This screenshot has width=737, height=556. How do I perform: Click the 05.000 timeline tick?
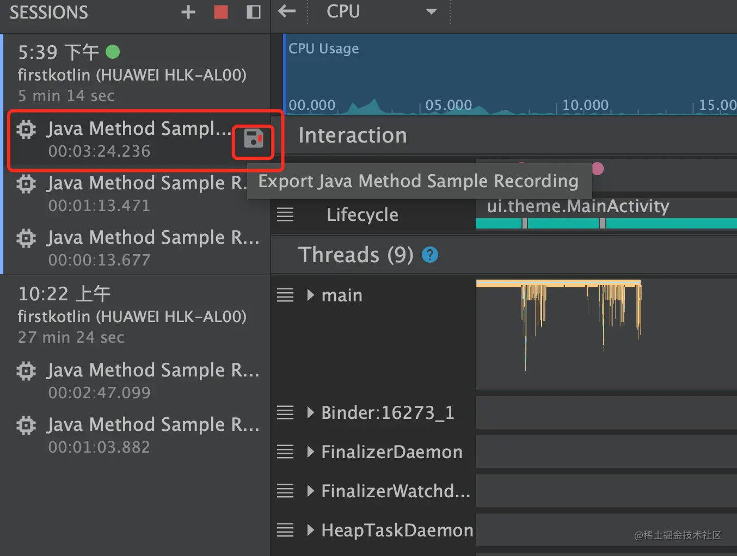pyautogui.click(x=449, y=105)
